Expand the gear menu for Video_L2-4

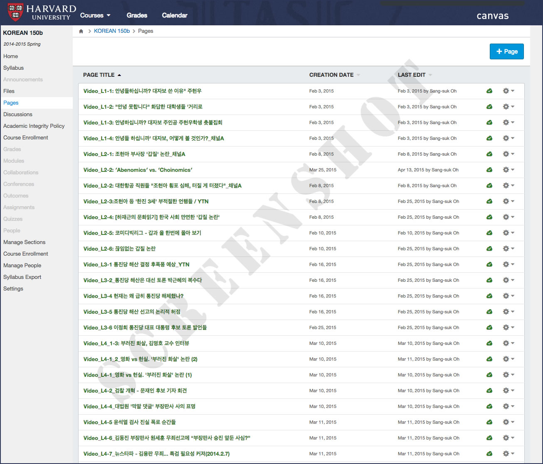508,217
